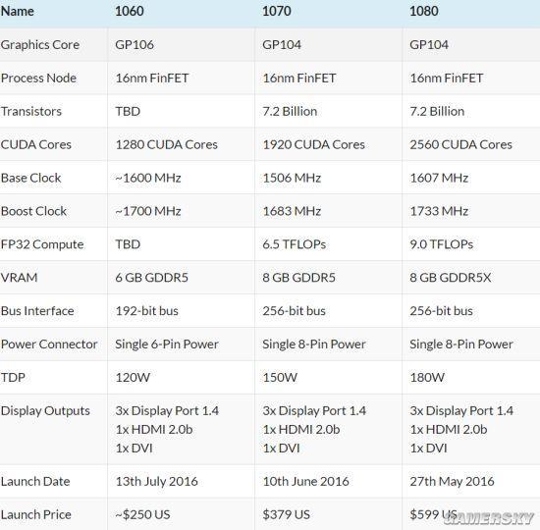This screenshot has height=530, width=540.
Task: Select the $379 US launch price
Action: [x=286, y=515]
